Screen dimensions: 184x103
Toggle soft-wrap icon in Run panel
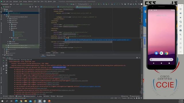coord(6,66)
